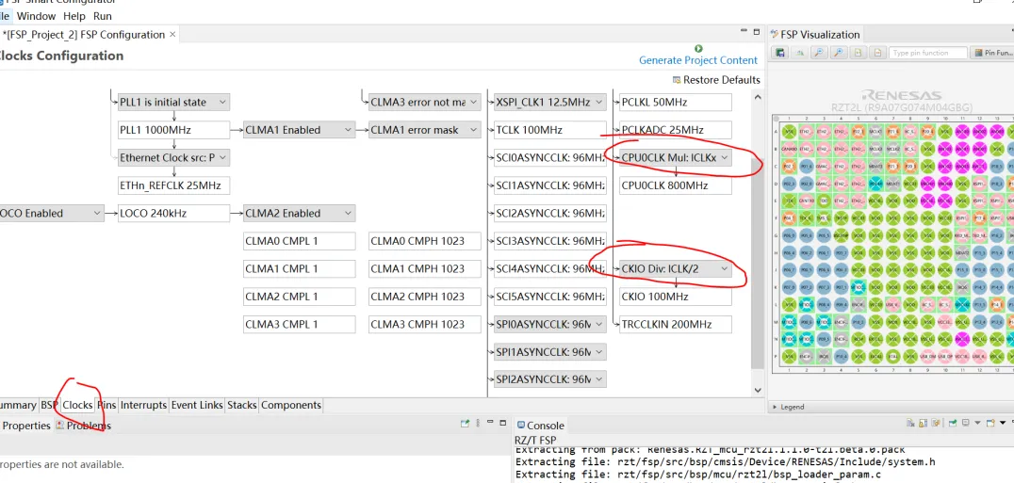Click the Generate Project Content green icon

(697, 48)
